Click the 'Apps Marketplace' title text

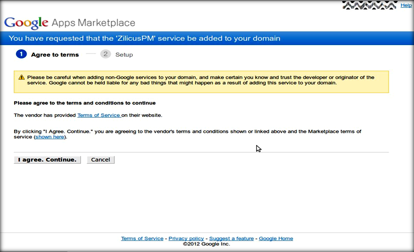pos(93,23)
